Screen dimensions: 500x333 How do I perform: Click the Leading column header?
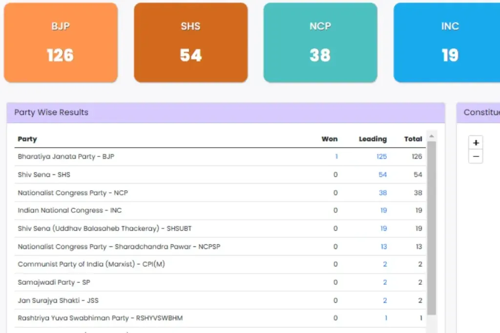click(373, 139)
